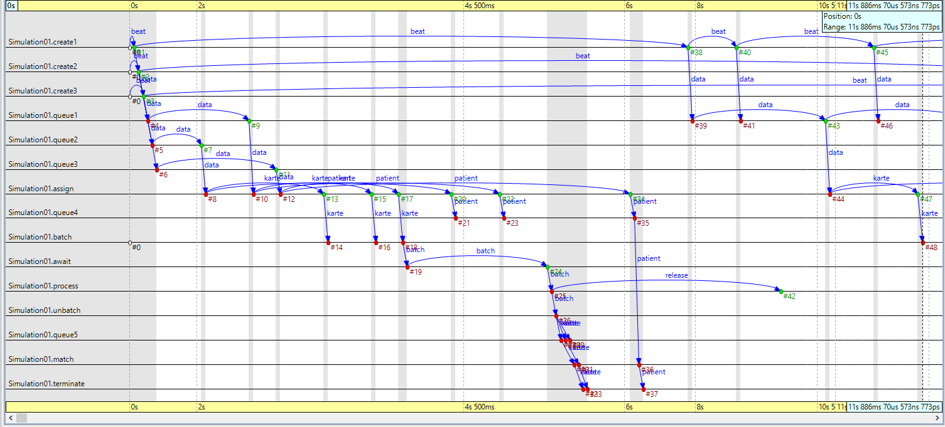Pick event #34 on the assign axis
Image resolution: width=945 pixels, height=427 pixels.
click(x=630, y=194)
